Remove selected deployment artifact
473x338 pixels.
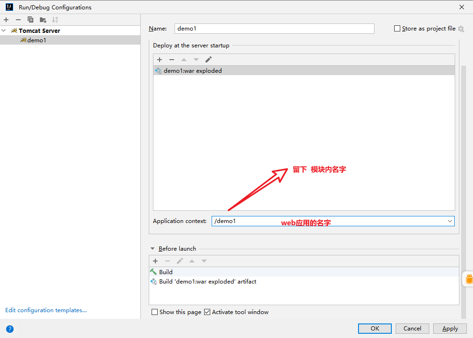click(x=172, y=60)
